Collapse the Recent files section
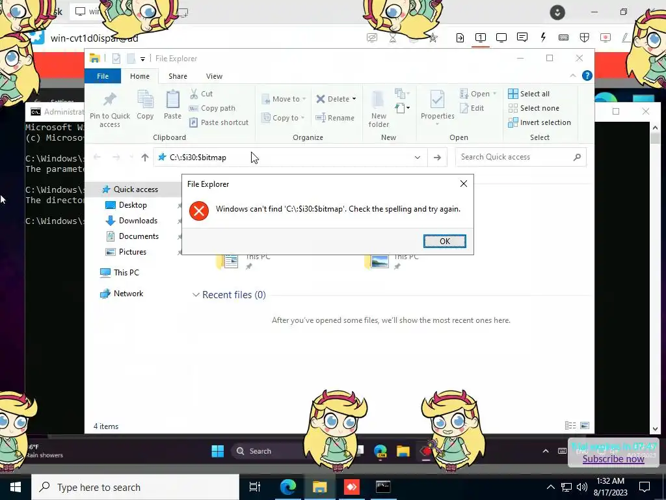This screenshot has height=500, width=666. click(x=196, y=295)
